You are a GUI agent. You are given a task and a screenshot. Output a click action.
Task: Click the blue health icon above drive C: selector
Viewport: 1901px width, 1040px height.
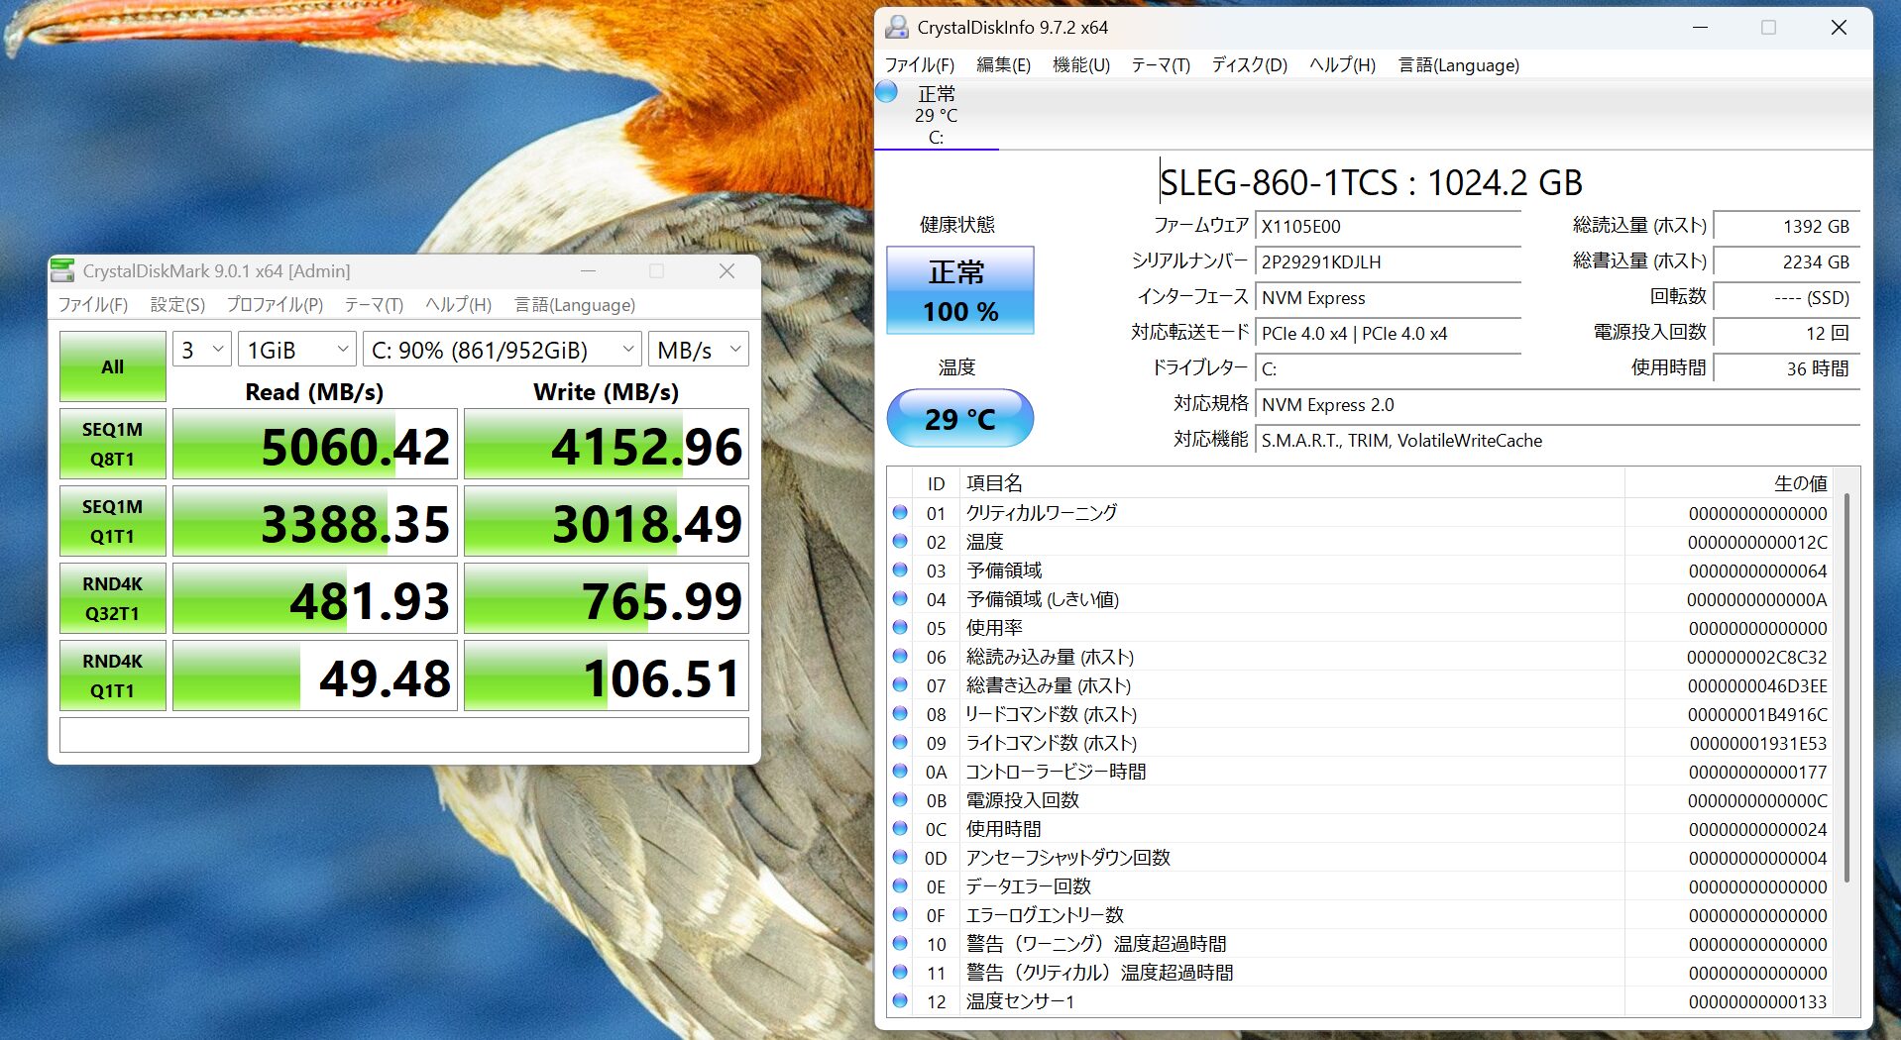(887, 93)
